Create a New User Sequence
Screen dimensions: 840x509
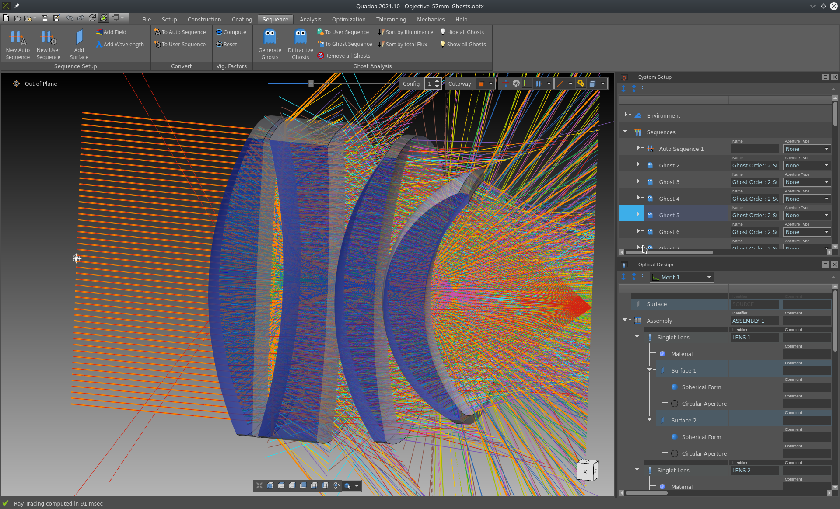click(48, 45)
